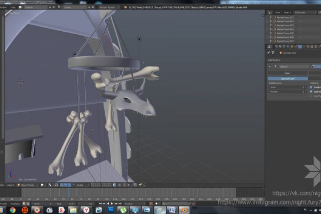Viewport: 321px width, 214px height.
Task: Click the play animation button
Action: pyautogui.click(x=112, y=204)
